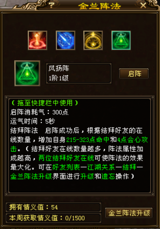Click the 运气时间：5秒 line
The height and width of the screenshot is (229, 160).
point(33,121)
